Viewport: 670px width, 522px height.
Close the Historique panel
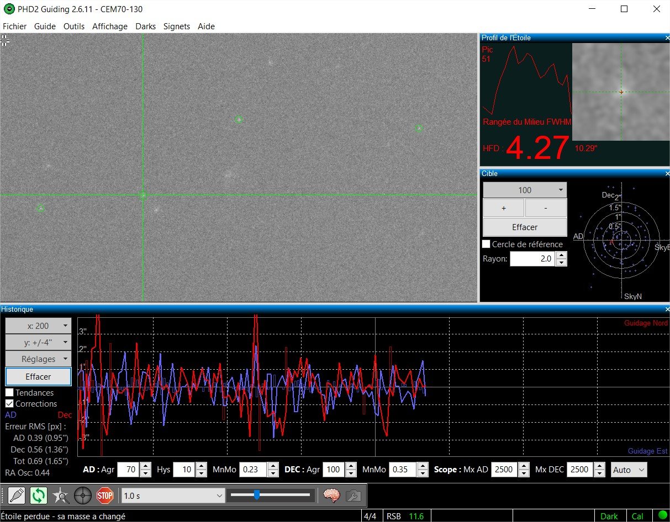667,310
